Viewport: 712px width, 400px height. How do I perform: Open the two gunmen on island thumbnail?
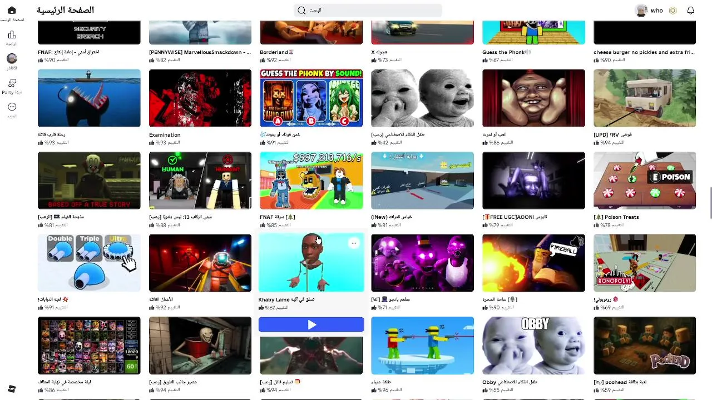[x=423, y=345]
